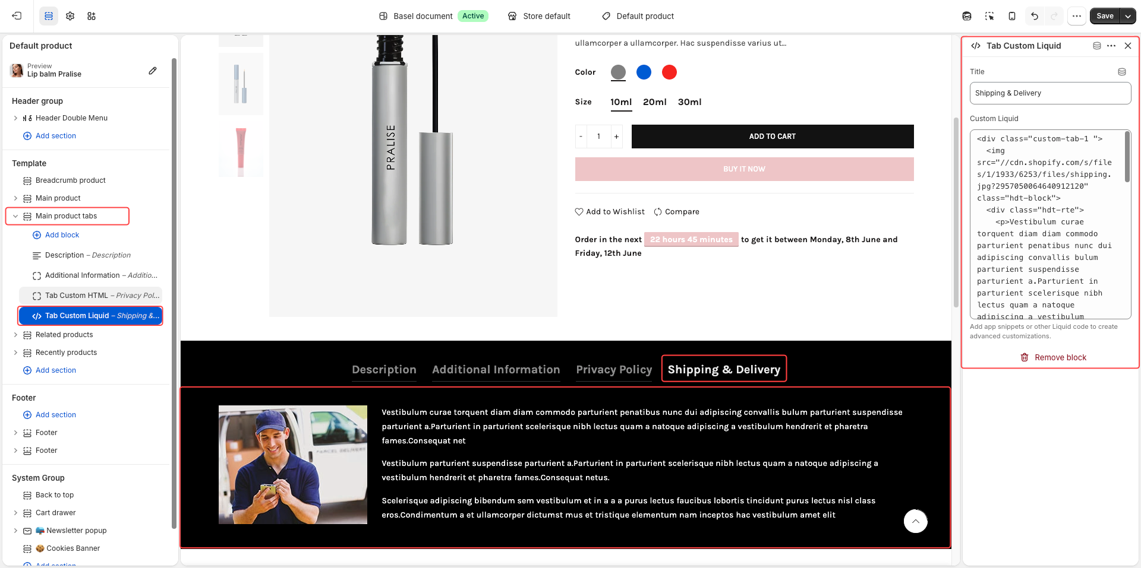
Task: Click Add section under Template
Action: (x=50, y=370)
